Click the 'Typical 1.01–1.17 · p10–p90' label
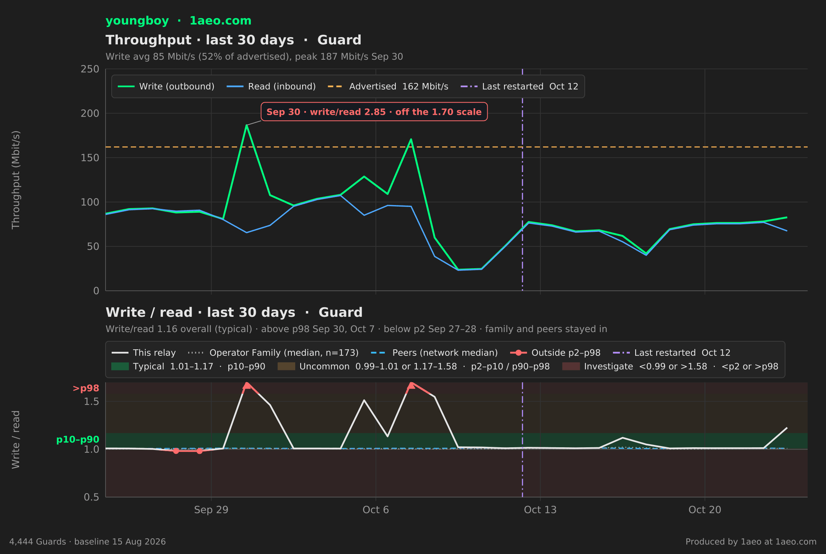826x554 pixels. click(x=199, y=367)
